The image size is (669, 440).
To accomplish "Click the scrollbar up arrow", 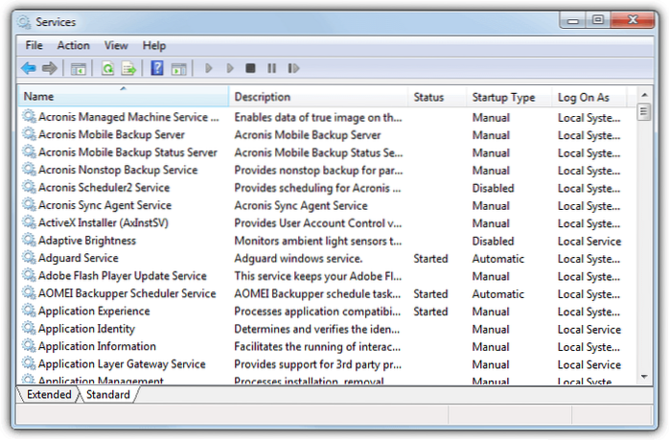I will pyautogui.click(x=644, y=94).
